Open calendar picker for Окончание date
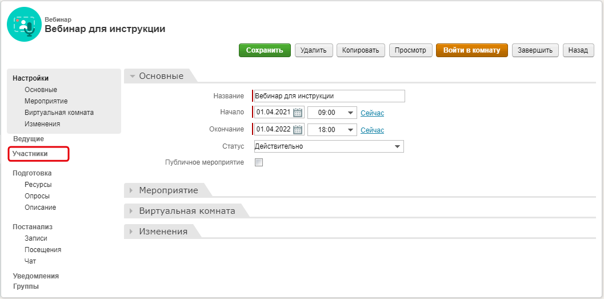Image resolution: width=604 pixels, height=299 pixels. point(298,129)
